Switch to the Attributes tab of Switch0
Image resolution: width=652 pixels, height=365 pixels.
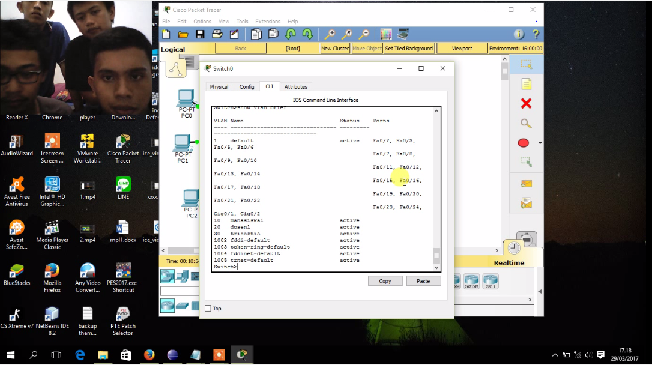pyautogui.click(x=295, y=87)
